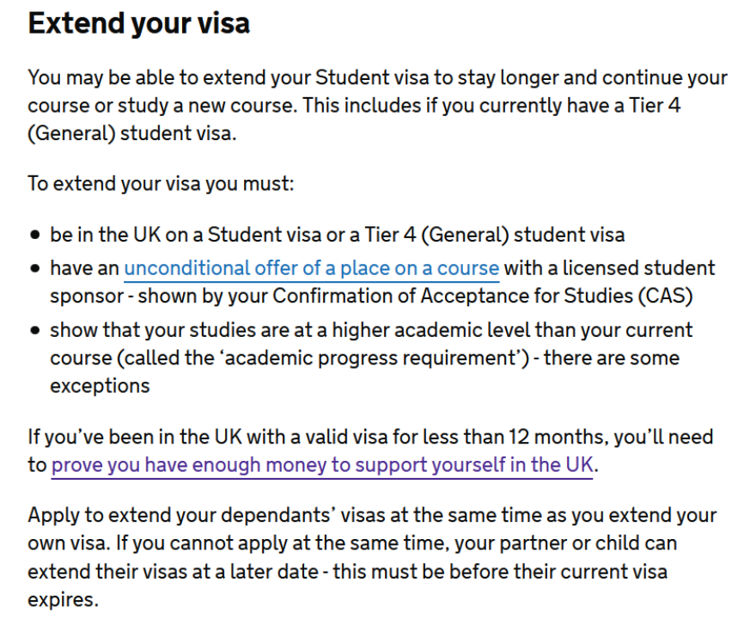Click the "Extend your visa" heading
The width and height of the screenshot is (750, 619).
pyautogui.click(x=138, y=23)
